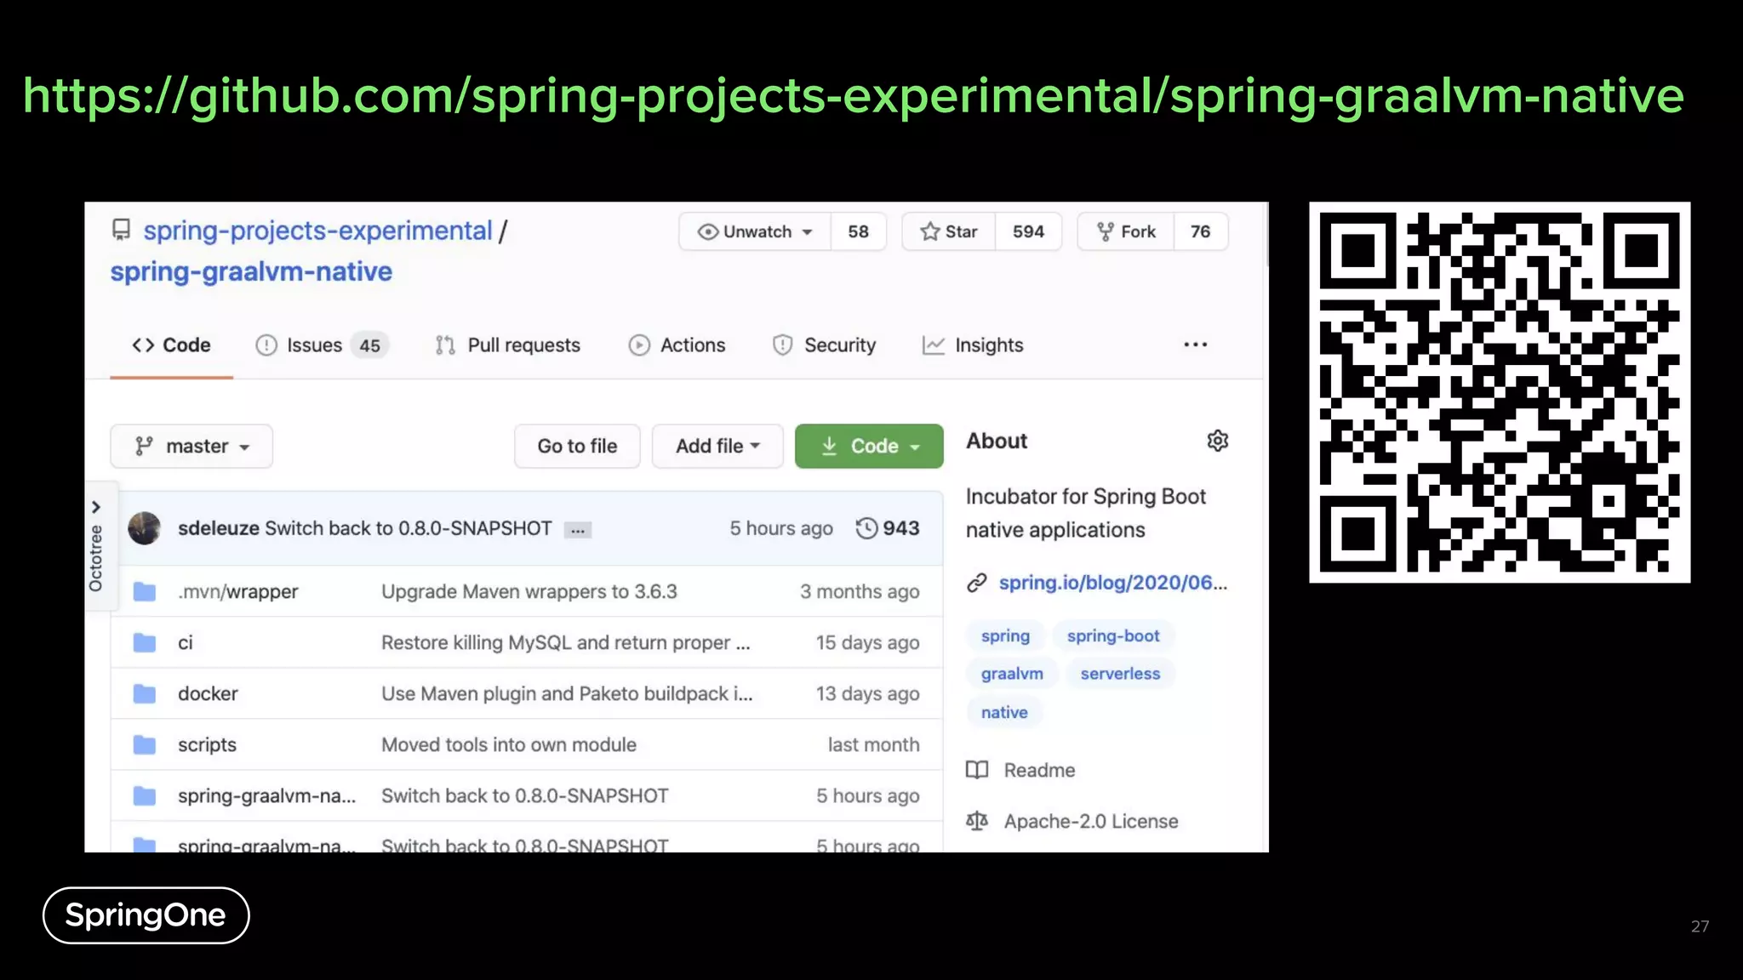Star the repository
This screenshot has width=1743, height=980.
tap(949, 231)
